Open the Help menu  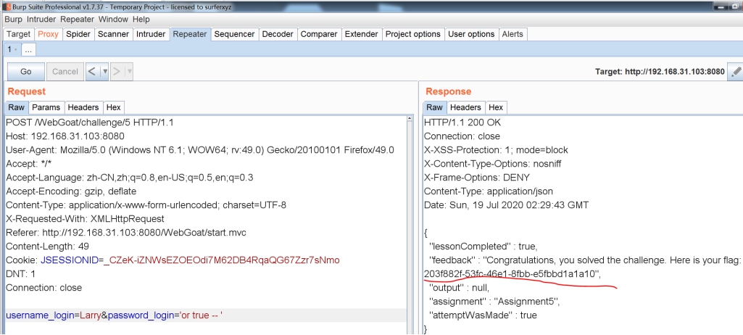coord(141,20)
